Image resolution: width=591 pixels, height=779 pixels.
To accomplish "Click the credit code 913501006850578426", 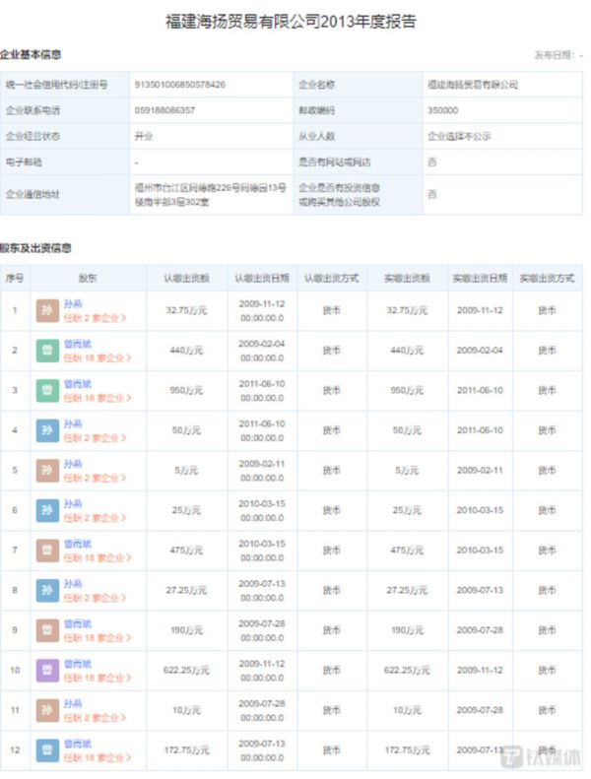I will (x=180, y=86).
